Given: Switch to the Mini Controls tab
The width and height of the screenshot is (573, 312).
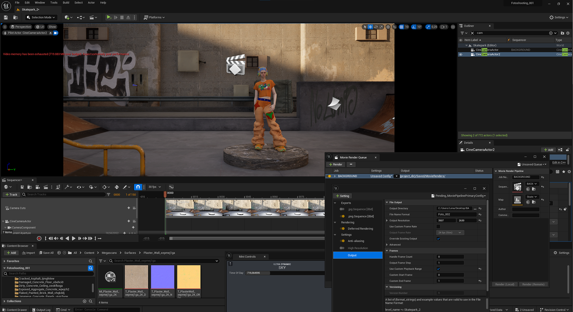Looking at the screenshot, I should point(247,256).
